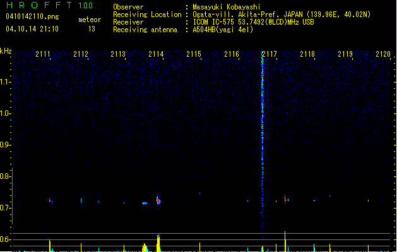Click the yellow power peak at 2114
Viewport: 397px width, 252px height.
click(158, 243)
